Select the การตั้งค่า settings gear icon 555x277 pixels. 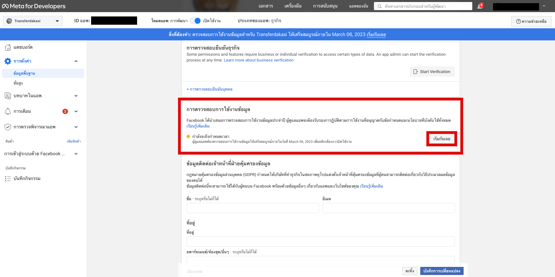pos(8,61)
